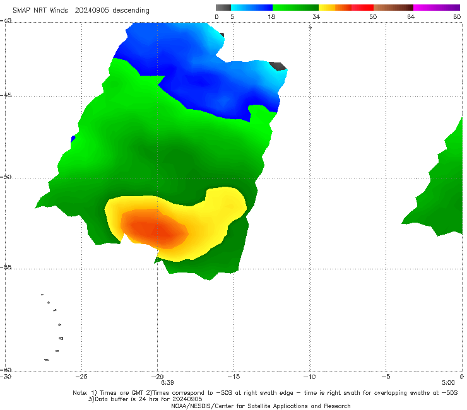Click the orange-red peak wind core on map
This screenshot has width=467, height=410.
155,229
